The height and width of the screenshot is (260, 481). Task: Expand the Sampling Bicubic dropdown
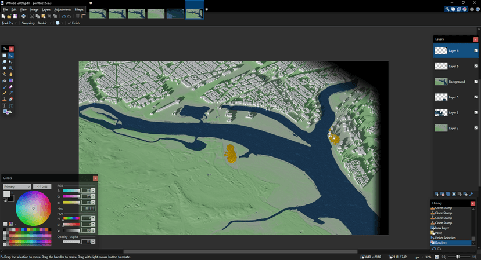coord(44,23)
